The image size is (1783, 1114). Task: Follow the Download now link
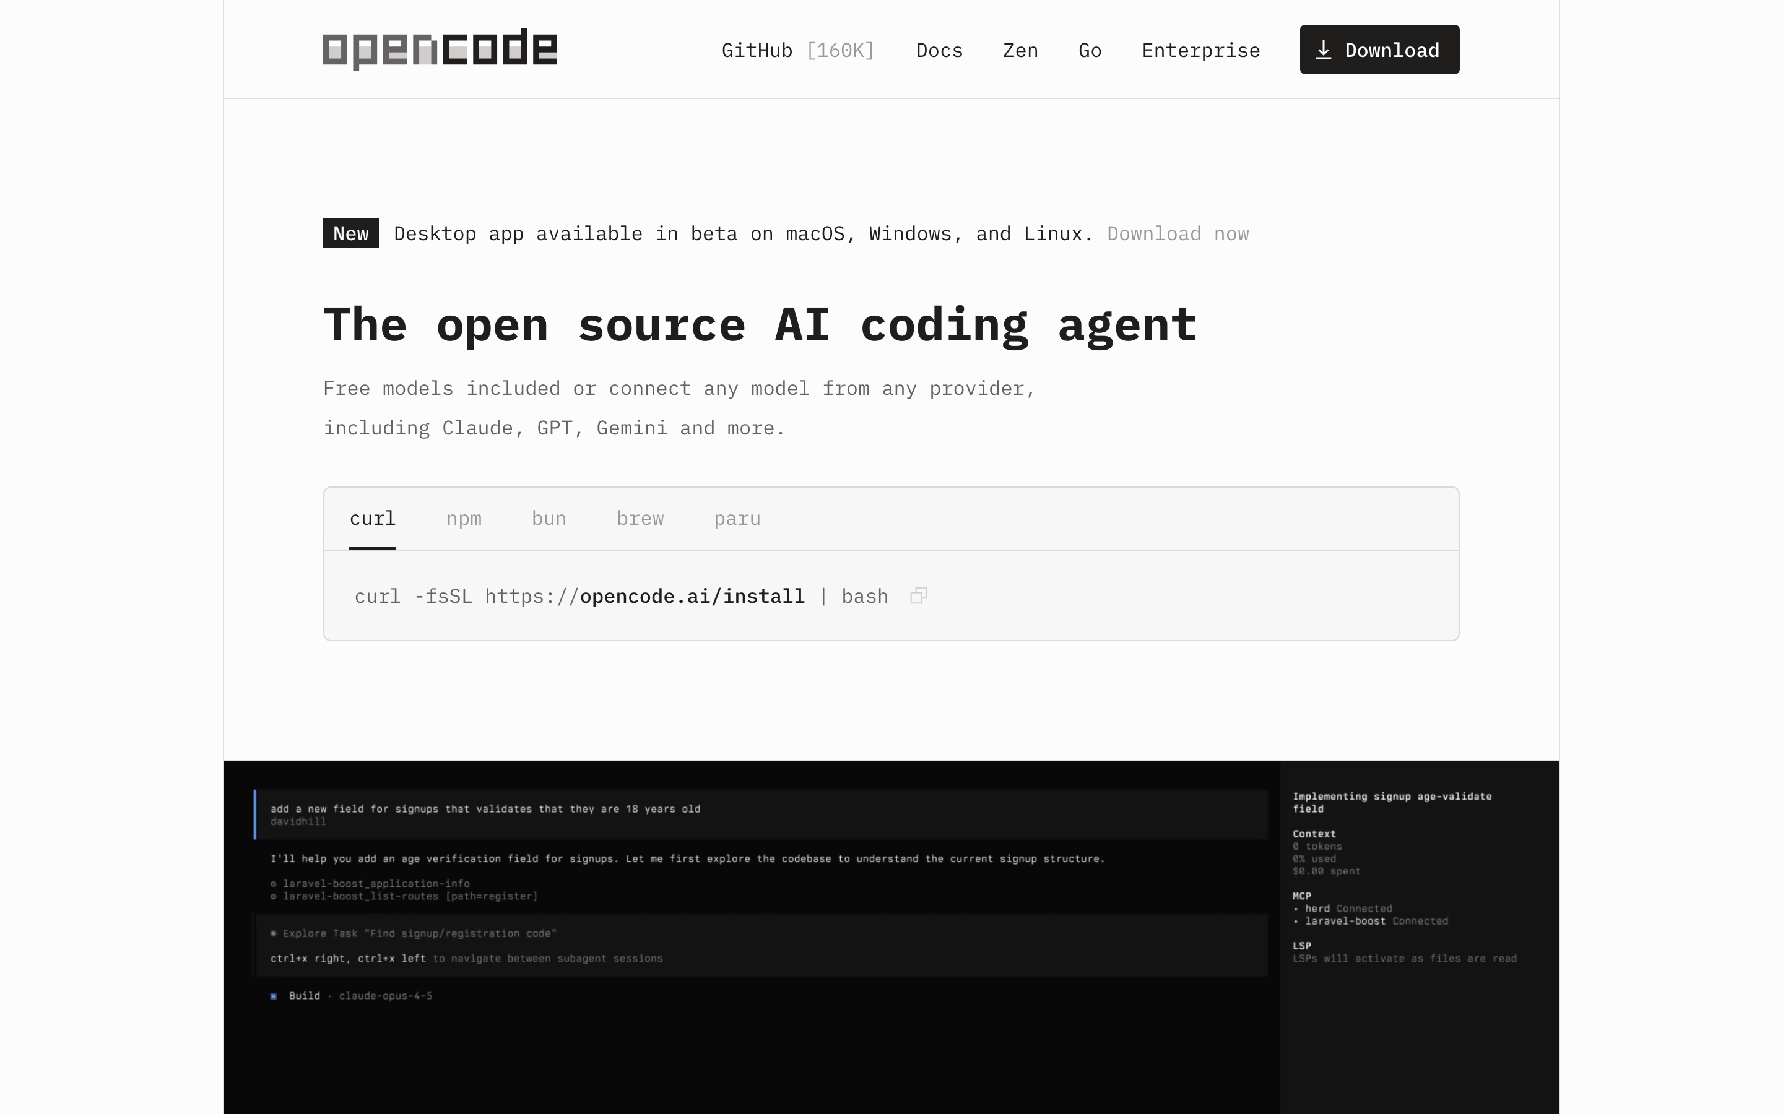pos(1178,233)
